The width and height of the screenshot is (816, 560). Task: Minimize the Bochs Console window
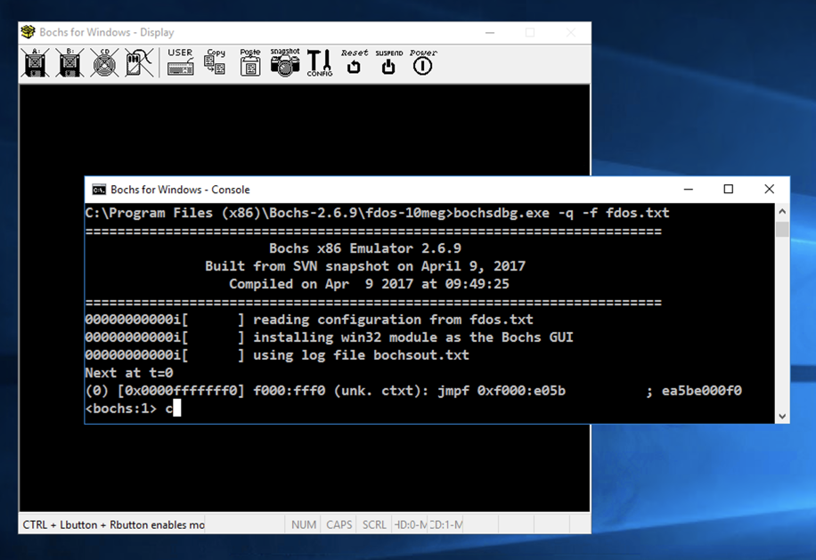[689, 190]
